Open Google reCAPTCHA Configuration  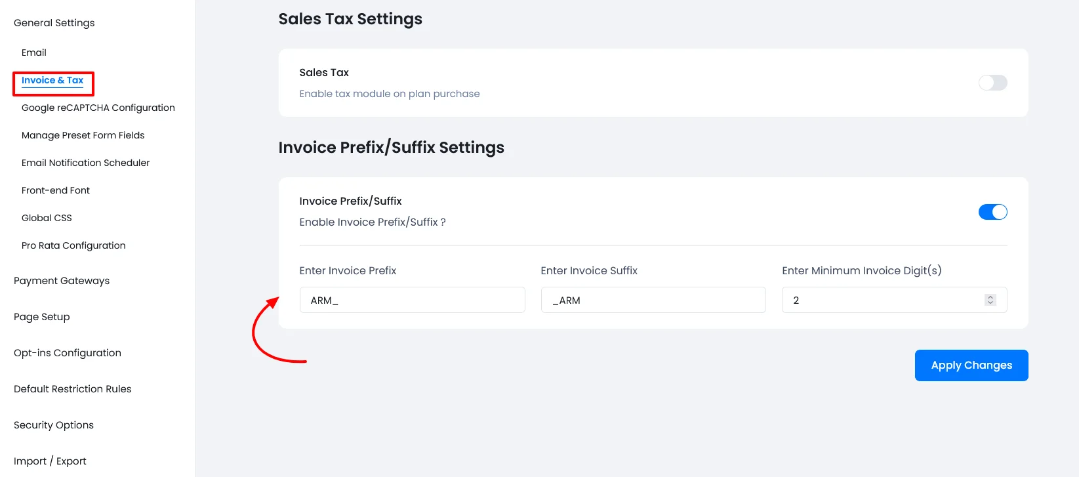click(98, 108)
